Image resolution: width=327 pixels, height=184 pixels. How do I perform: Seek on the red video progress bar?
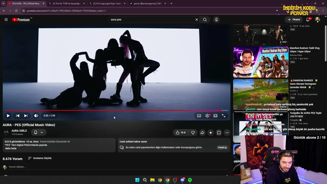116,110
